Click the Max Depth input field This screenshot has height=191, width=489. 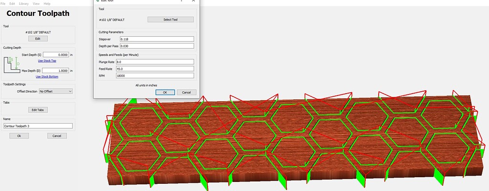click(x=55, y=71)
